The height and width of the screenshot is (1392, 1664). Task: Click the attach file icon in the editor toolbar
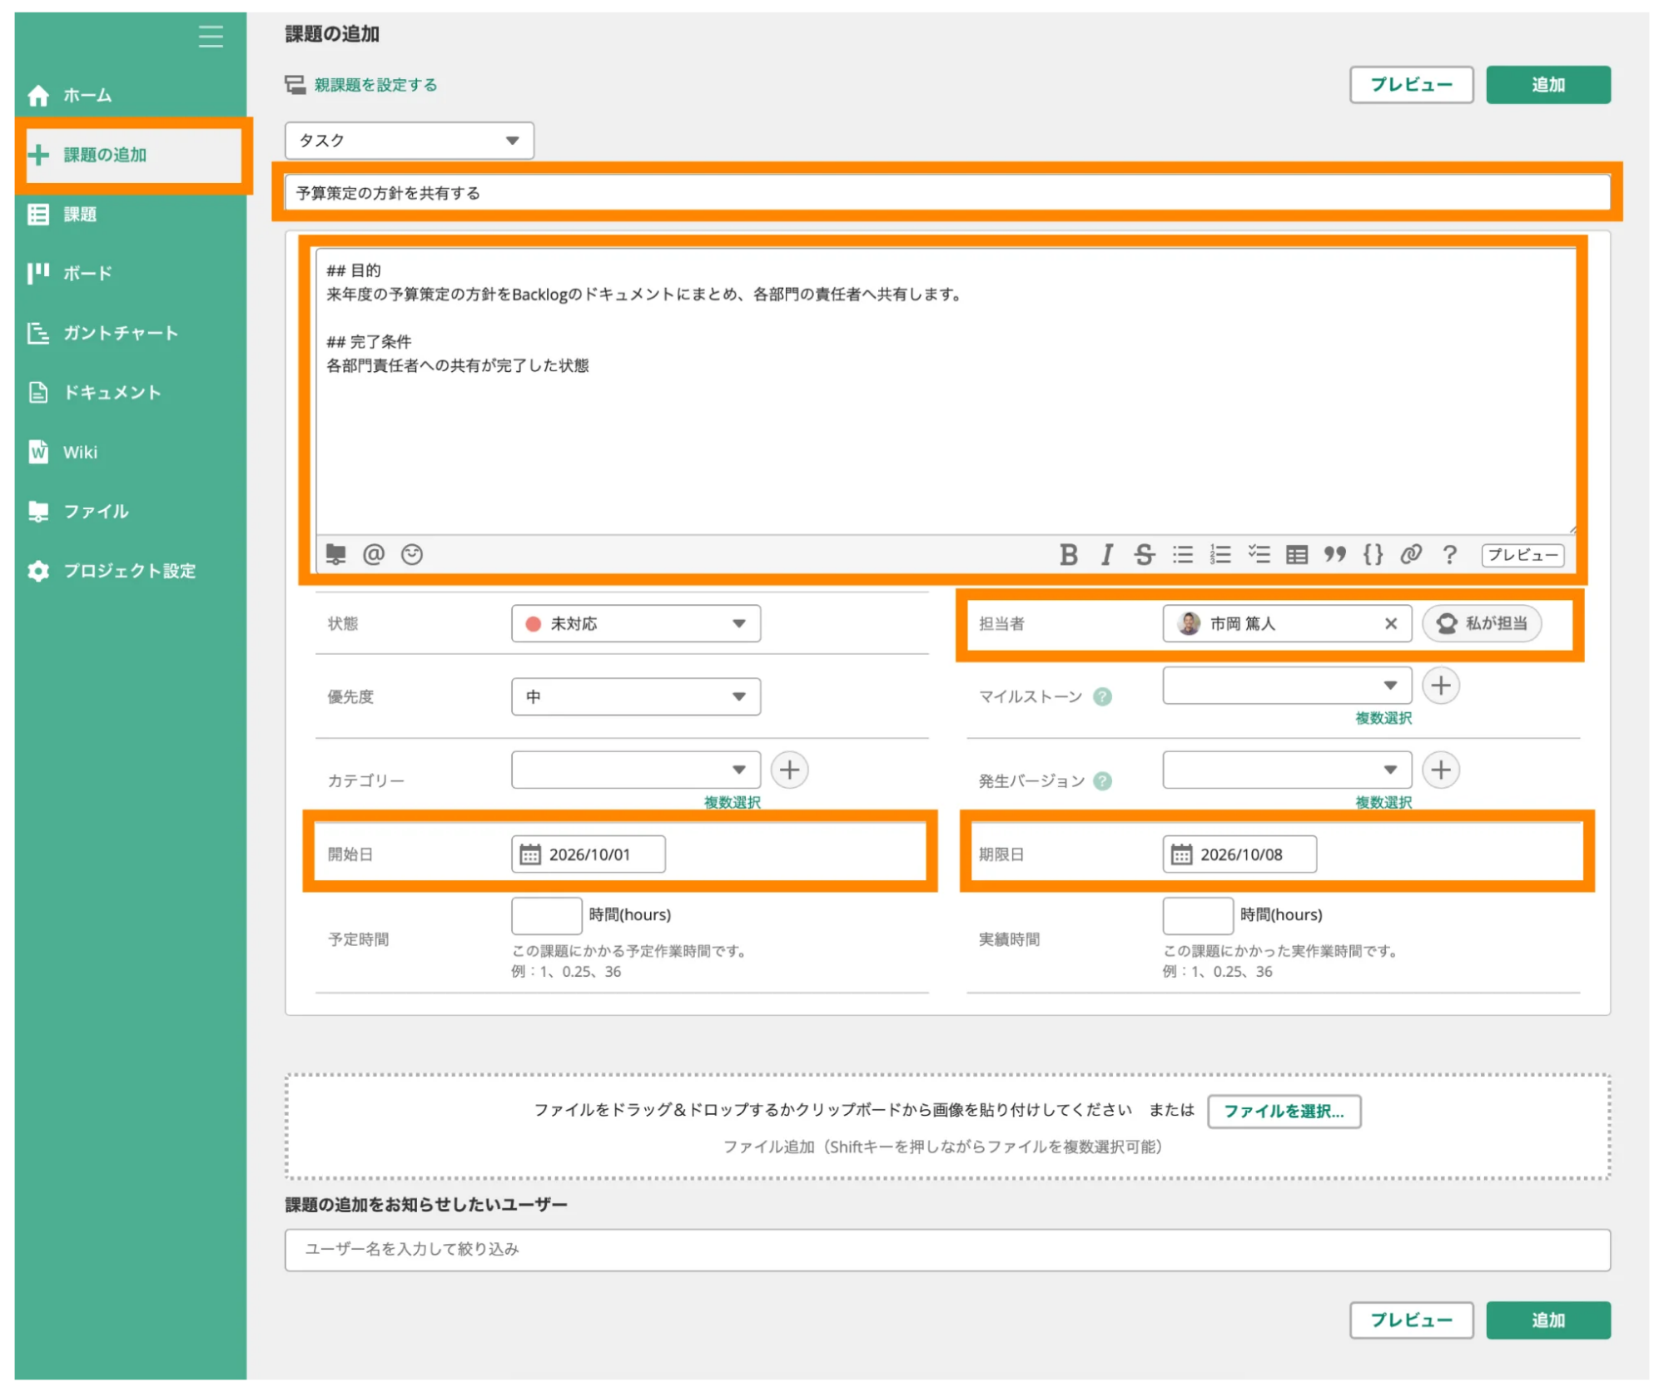336,554
